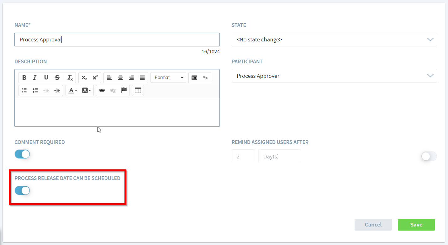Apply superscript formatting
The width and height of the screenshot is (448, 245).
point(95,78)
